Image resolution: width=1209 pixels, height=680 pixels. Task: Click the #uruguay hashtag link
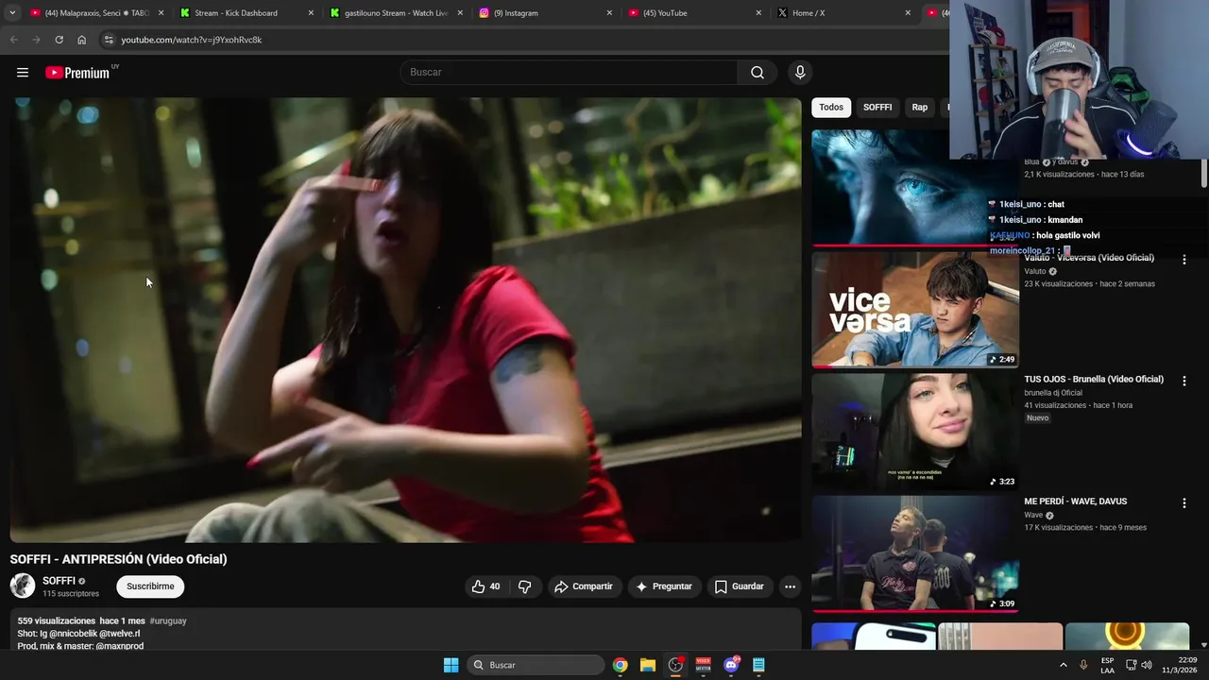pyautogui.click(x=168, y=621)
